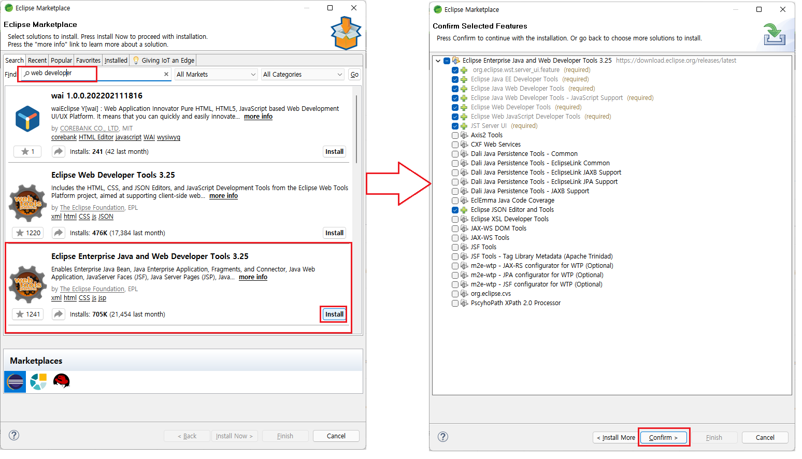Open the jsp tag link

click(x=102, y=298)
